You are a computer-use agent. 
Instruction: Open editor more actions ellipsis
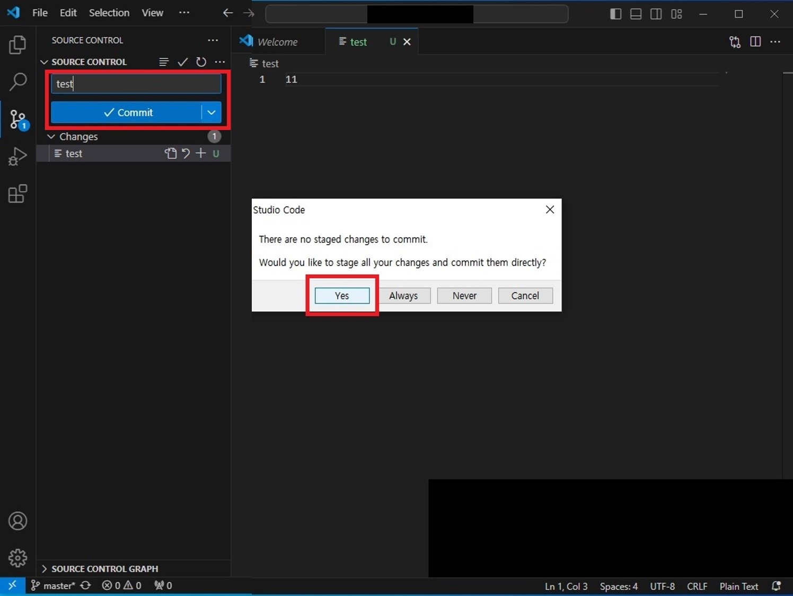click(x=775, y=42)
